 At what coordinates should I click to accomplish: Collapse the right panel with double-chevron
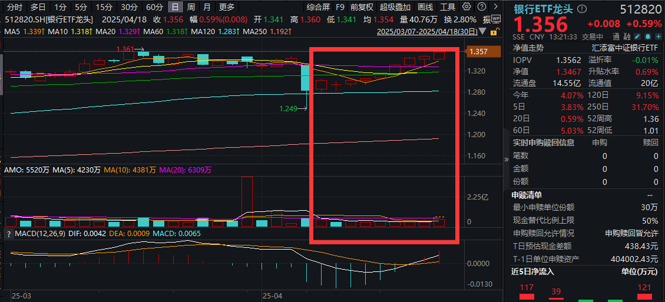pos(505,160)
